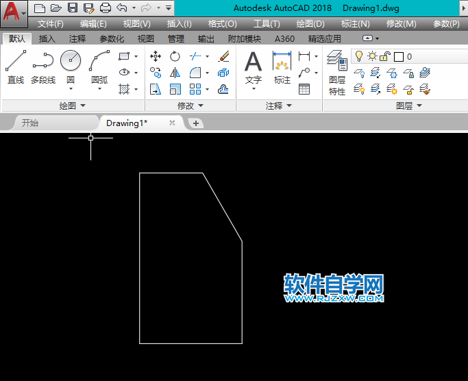The width and height of the screenshot is (468, 381).
Task: Open the Format (格式) menu
Action: pos(223,23)
